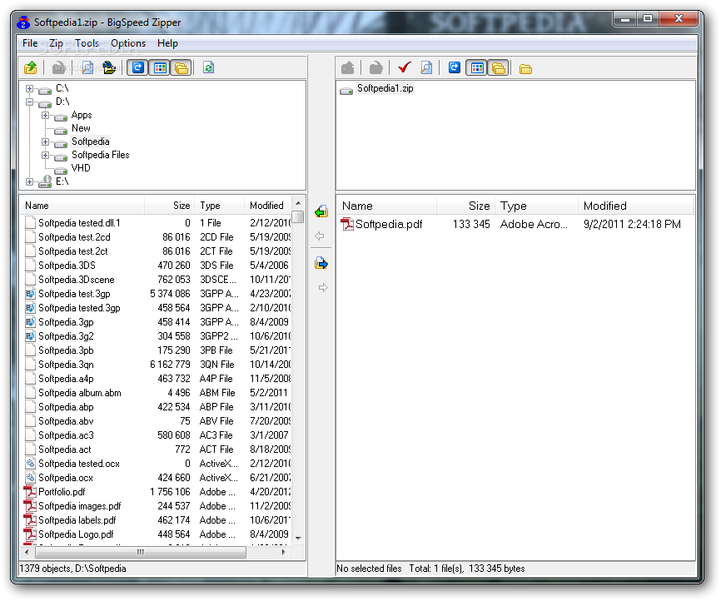This screenshot has width=721, height=601.
Task: Sort left list by Name column
Action: point(82,206)
